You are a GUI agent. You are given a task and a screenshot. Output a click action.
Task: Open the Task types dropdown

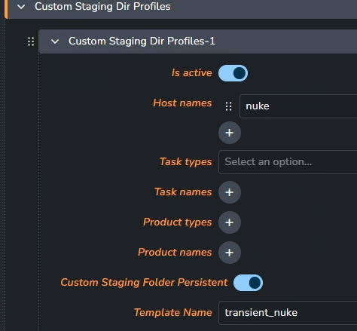click(x=288, y=162)
